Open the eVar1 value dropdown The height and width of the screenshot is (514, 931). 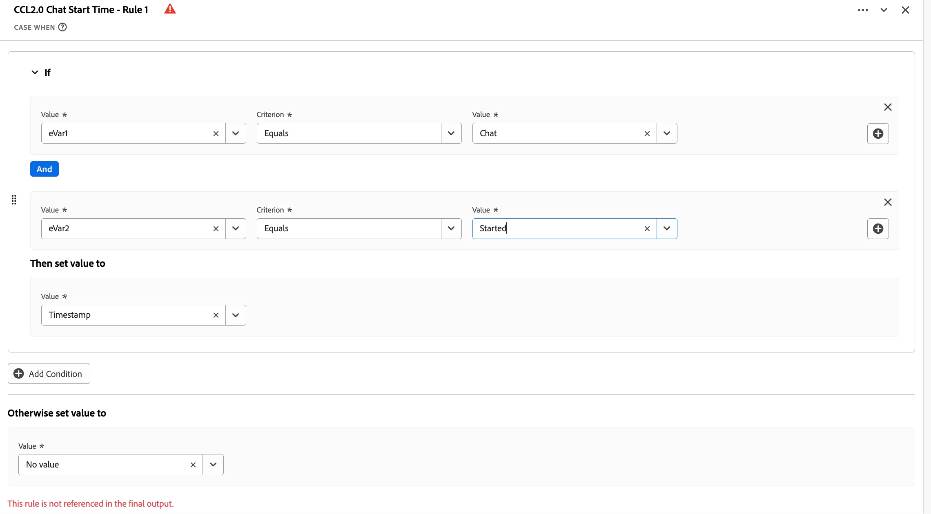pyautogui.click(x=236, y=133)
